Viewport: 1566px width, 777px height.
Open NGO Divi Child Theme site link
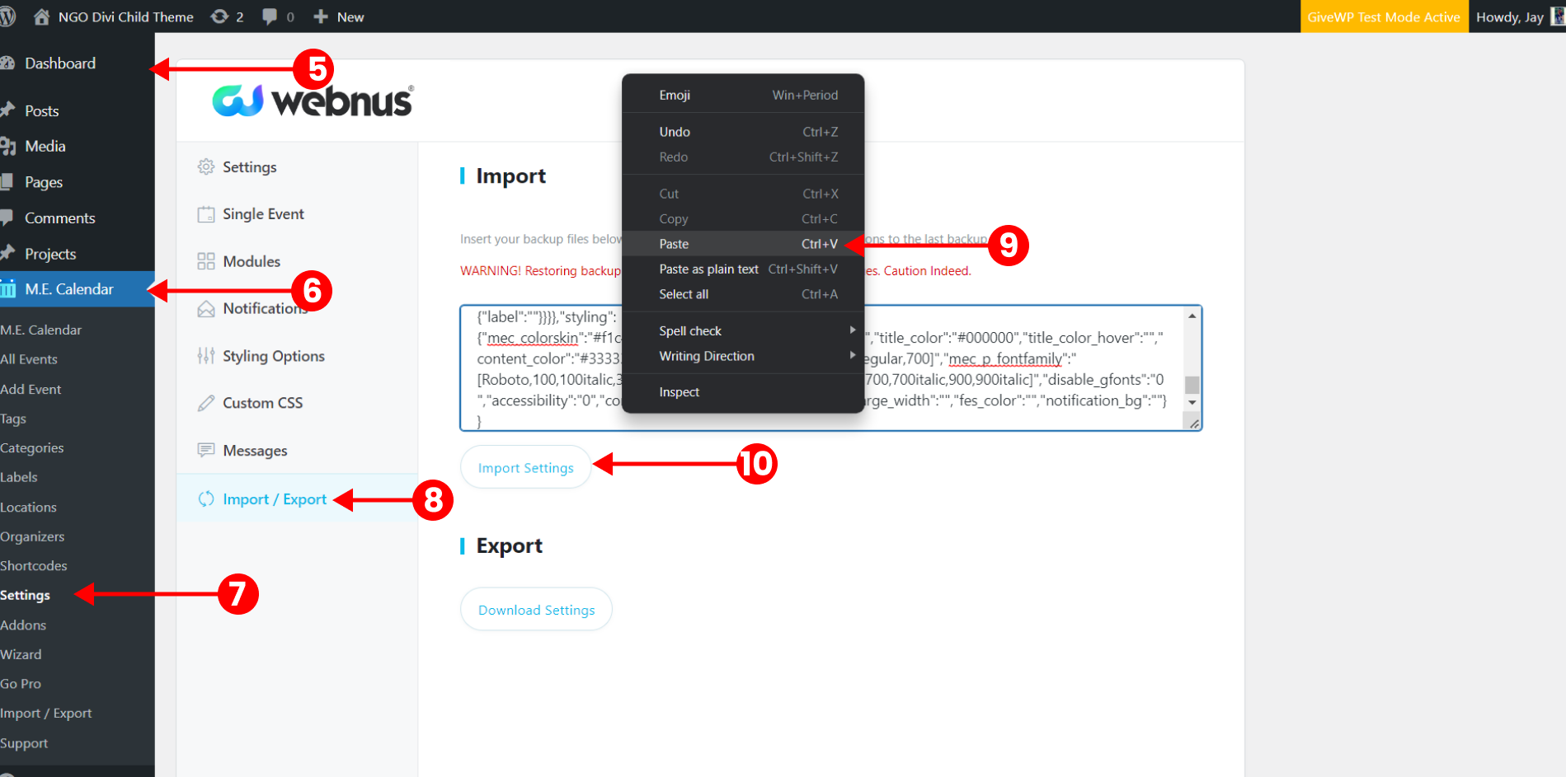point(114,16)
